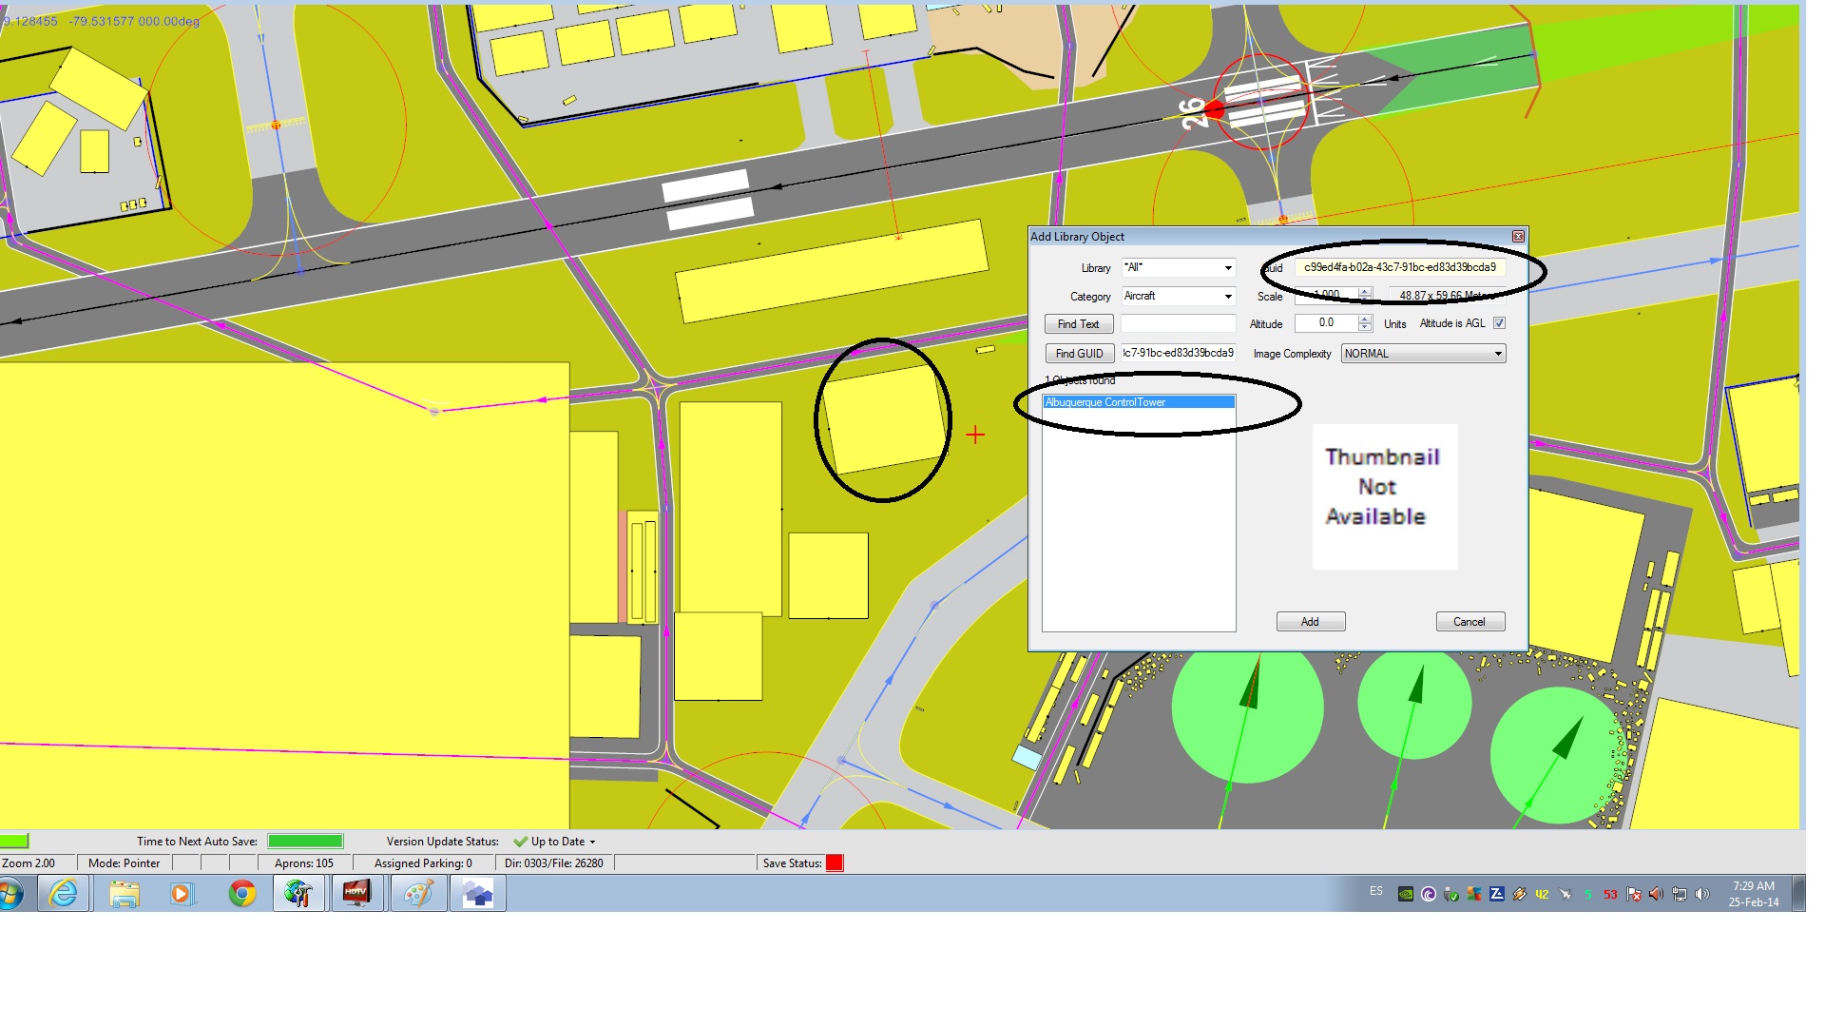Screen dimensions: 1825x1027
Task: Toggle the Altitude is AGL checkbox
Action: (1499, 323)
